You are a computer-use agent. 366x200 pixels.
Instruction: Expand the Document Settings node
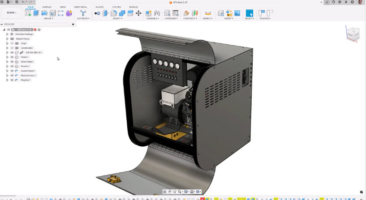click(7, 34)
